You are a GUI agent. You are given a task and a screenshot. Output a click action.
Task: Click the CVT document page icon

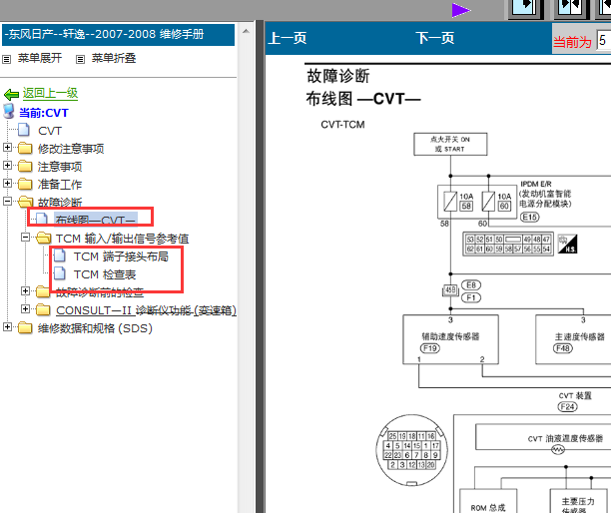[x=24, y=130]
